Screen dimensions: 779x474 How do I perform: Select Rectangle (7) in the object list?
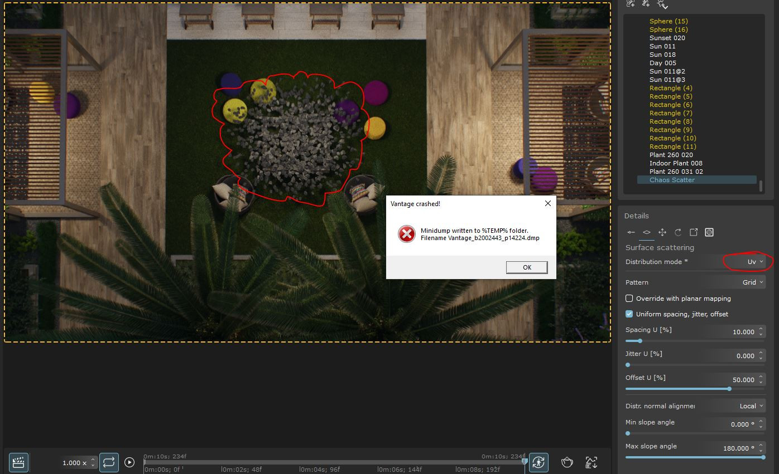click(671, 113)
